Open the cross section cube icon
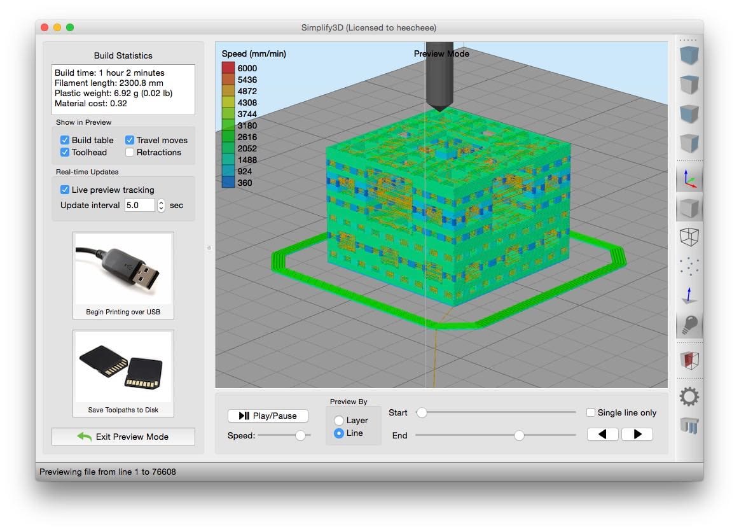739x532 pixels. point(689,361)
